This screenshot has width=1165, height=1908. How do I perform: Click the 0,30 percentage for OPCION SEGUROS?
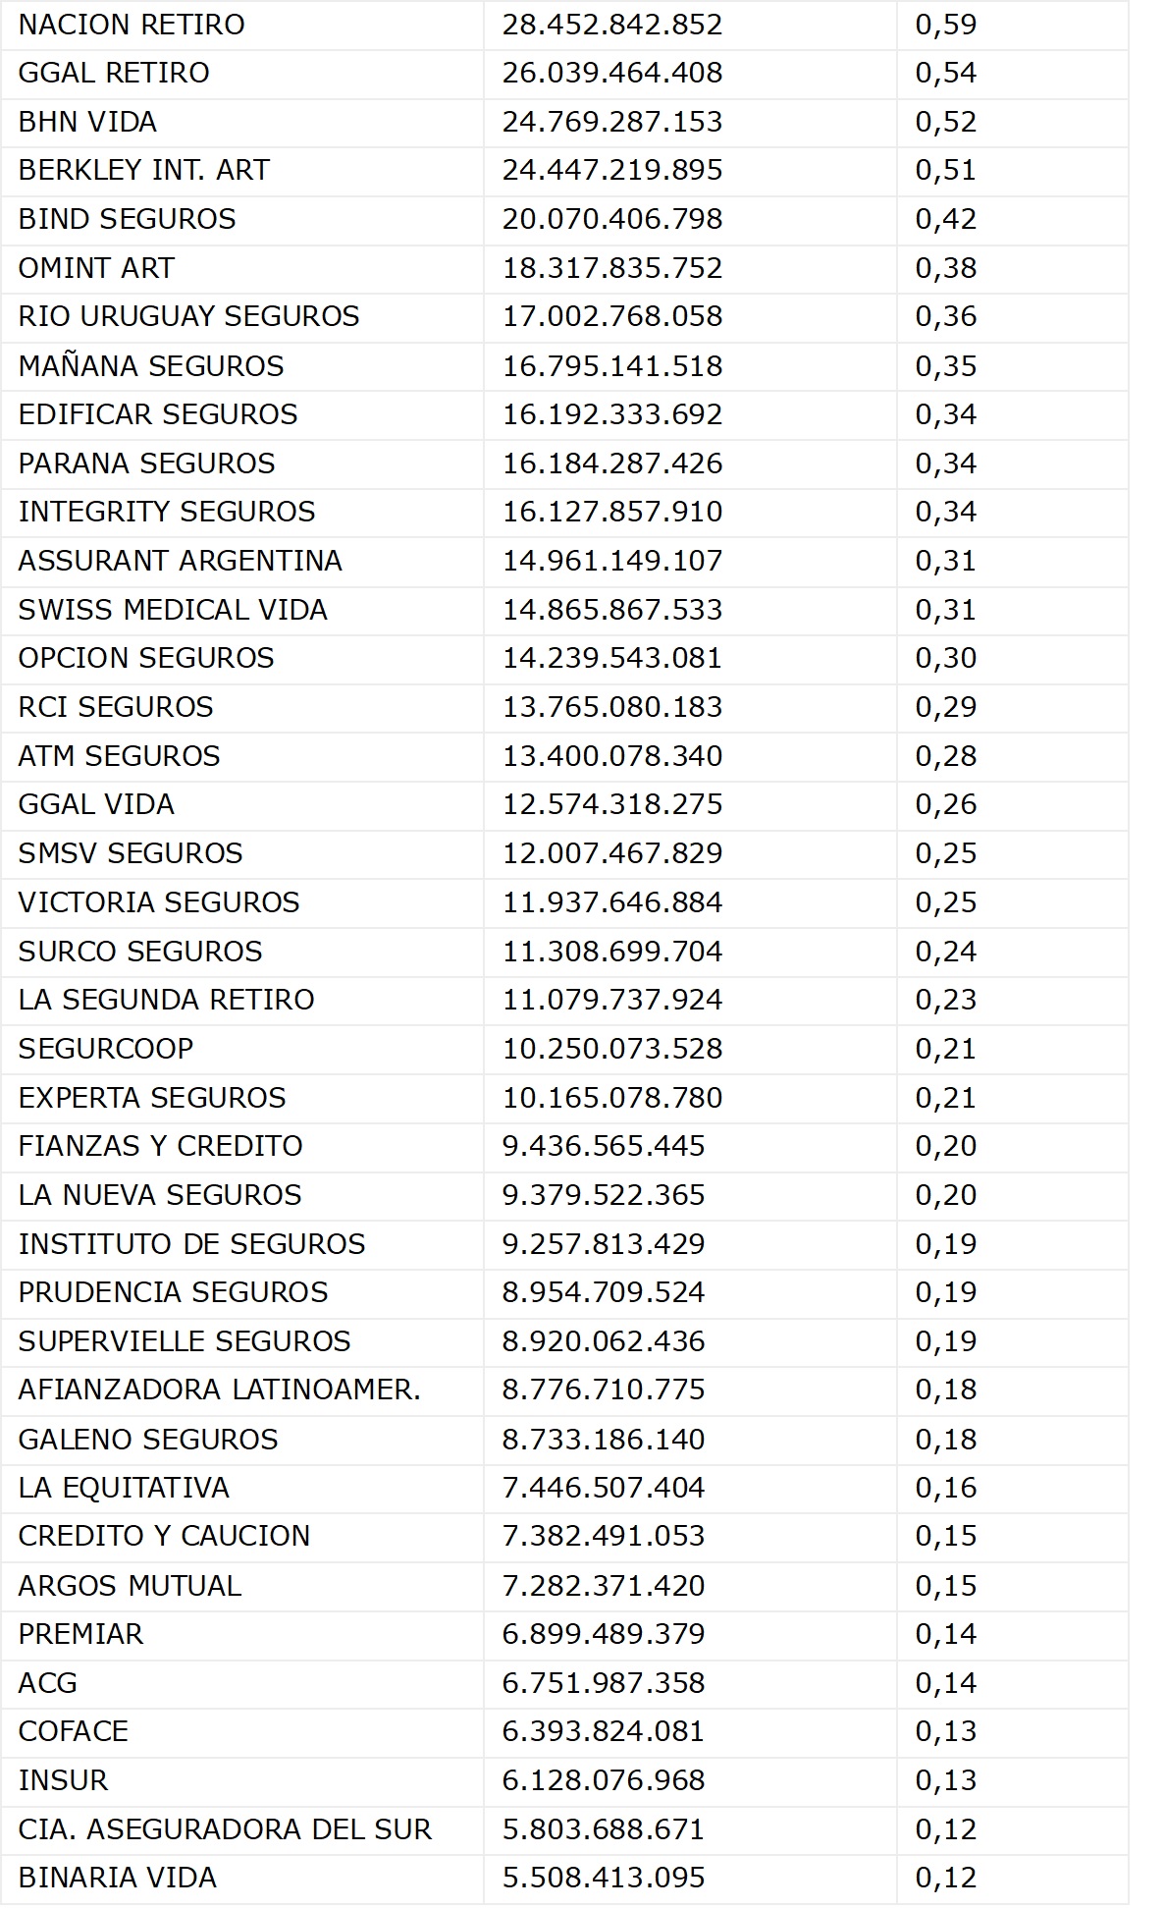(945, 658)
